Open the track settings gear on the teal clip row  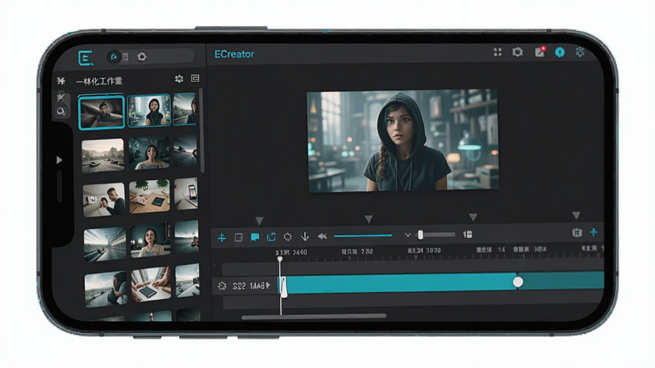(222, 286)
